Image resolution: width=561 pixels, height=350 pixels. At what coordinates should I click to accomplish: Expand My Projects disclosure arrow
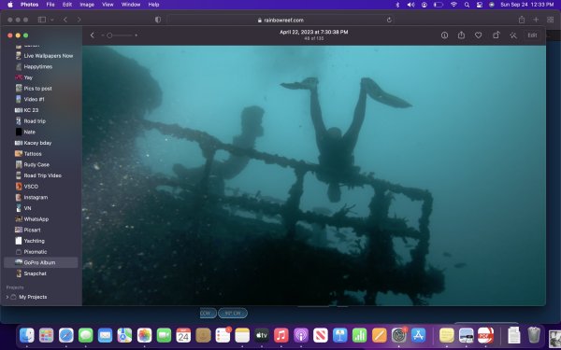[x=7, y=297]
